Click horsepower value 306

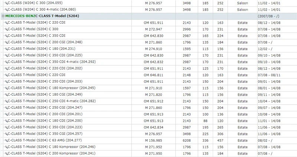point(220,134)
